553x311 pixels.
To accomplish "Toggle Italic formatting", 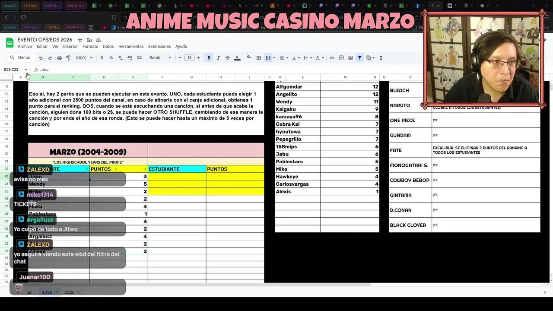I will [x=218, y=58].
